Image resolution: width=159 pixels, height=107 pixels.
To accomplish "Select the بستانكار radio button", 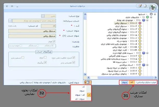I will 38,46.
